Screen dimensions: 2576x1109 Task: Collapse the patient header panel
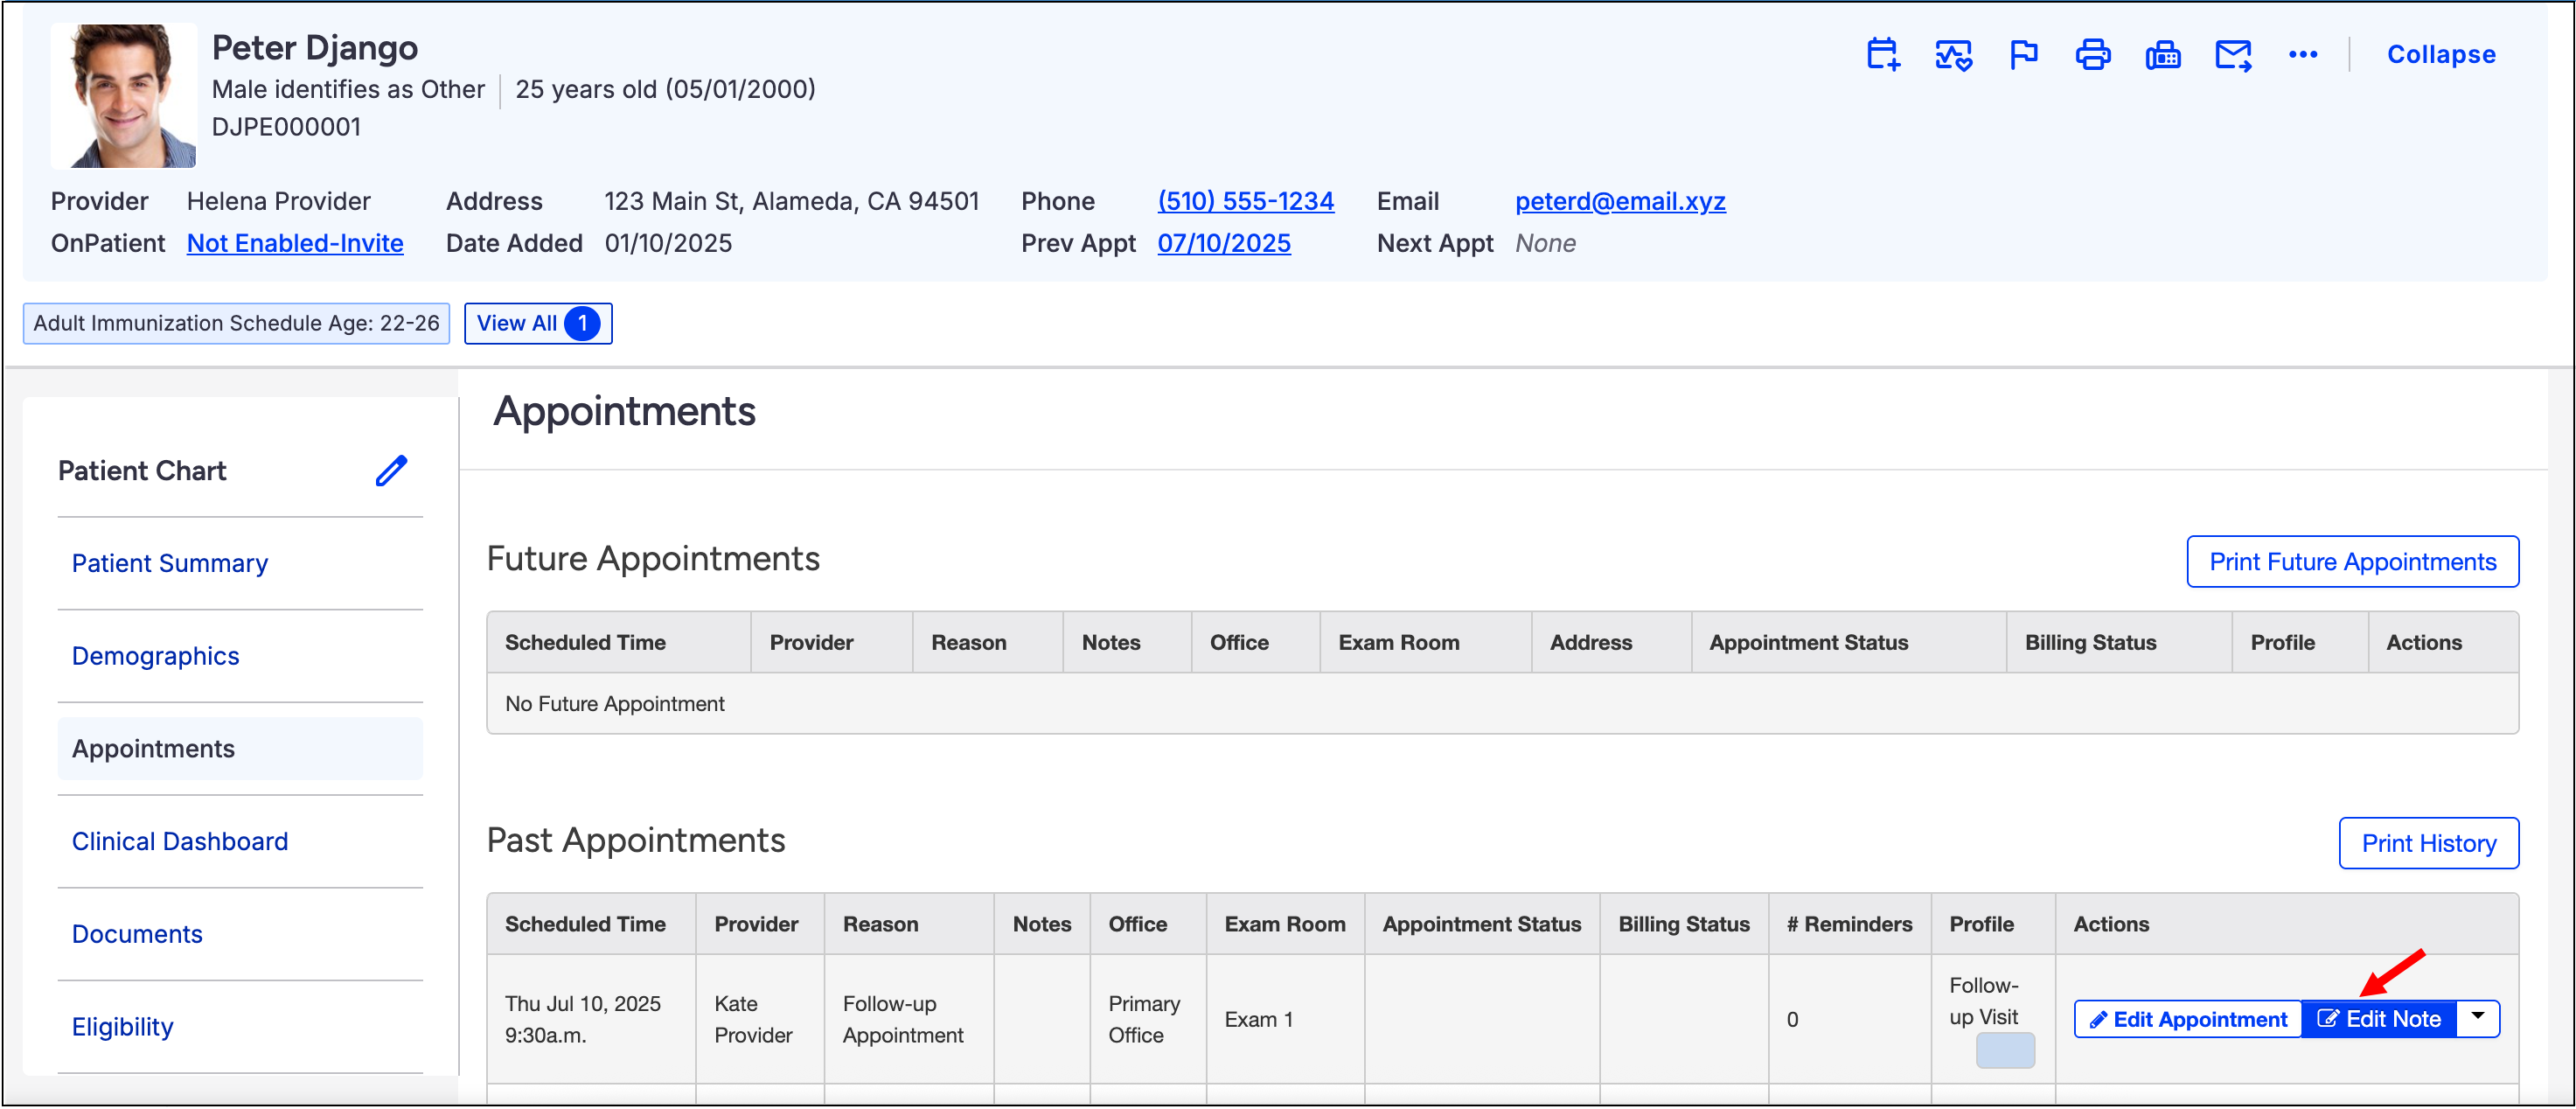coord(2440,55)
